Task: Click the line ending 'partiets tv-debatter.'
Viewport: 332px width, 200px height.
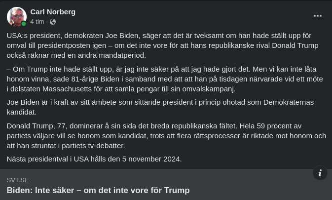Action: 66,145
